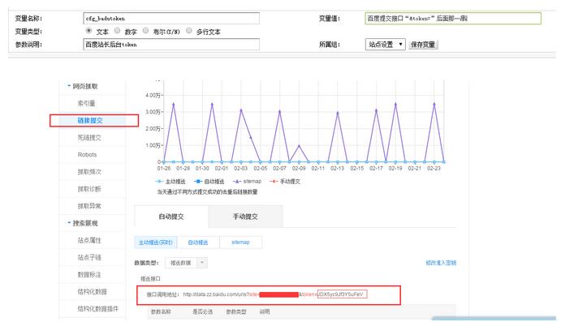Select the 数字 variable type radio
This screenshot has width=561, height=322.
pos(118,31)
